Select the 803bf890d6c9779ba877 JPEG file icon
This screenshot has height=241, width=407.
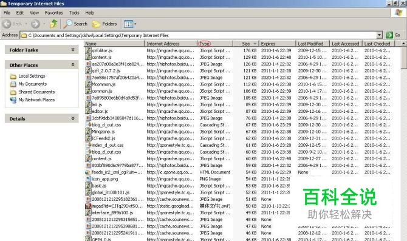(88, 165)
